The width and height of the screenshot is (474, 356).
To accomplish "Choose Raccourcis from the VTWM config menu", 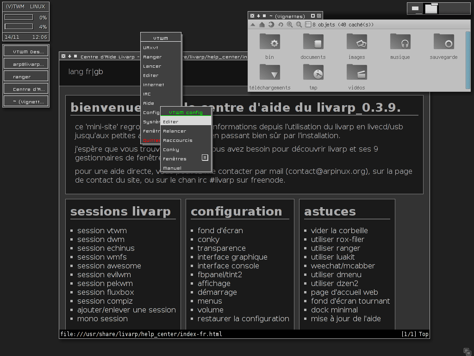I will 186,140.
